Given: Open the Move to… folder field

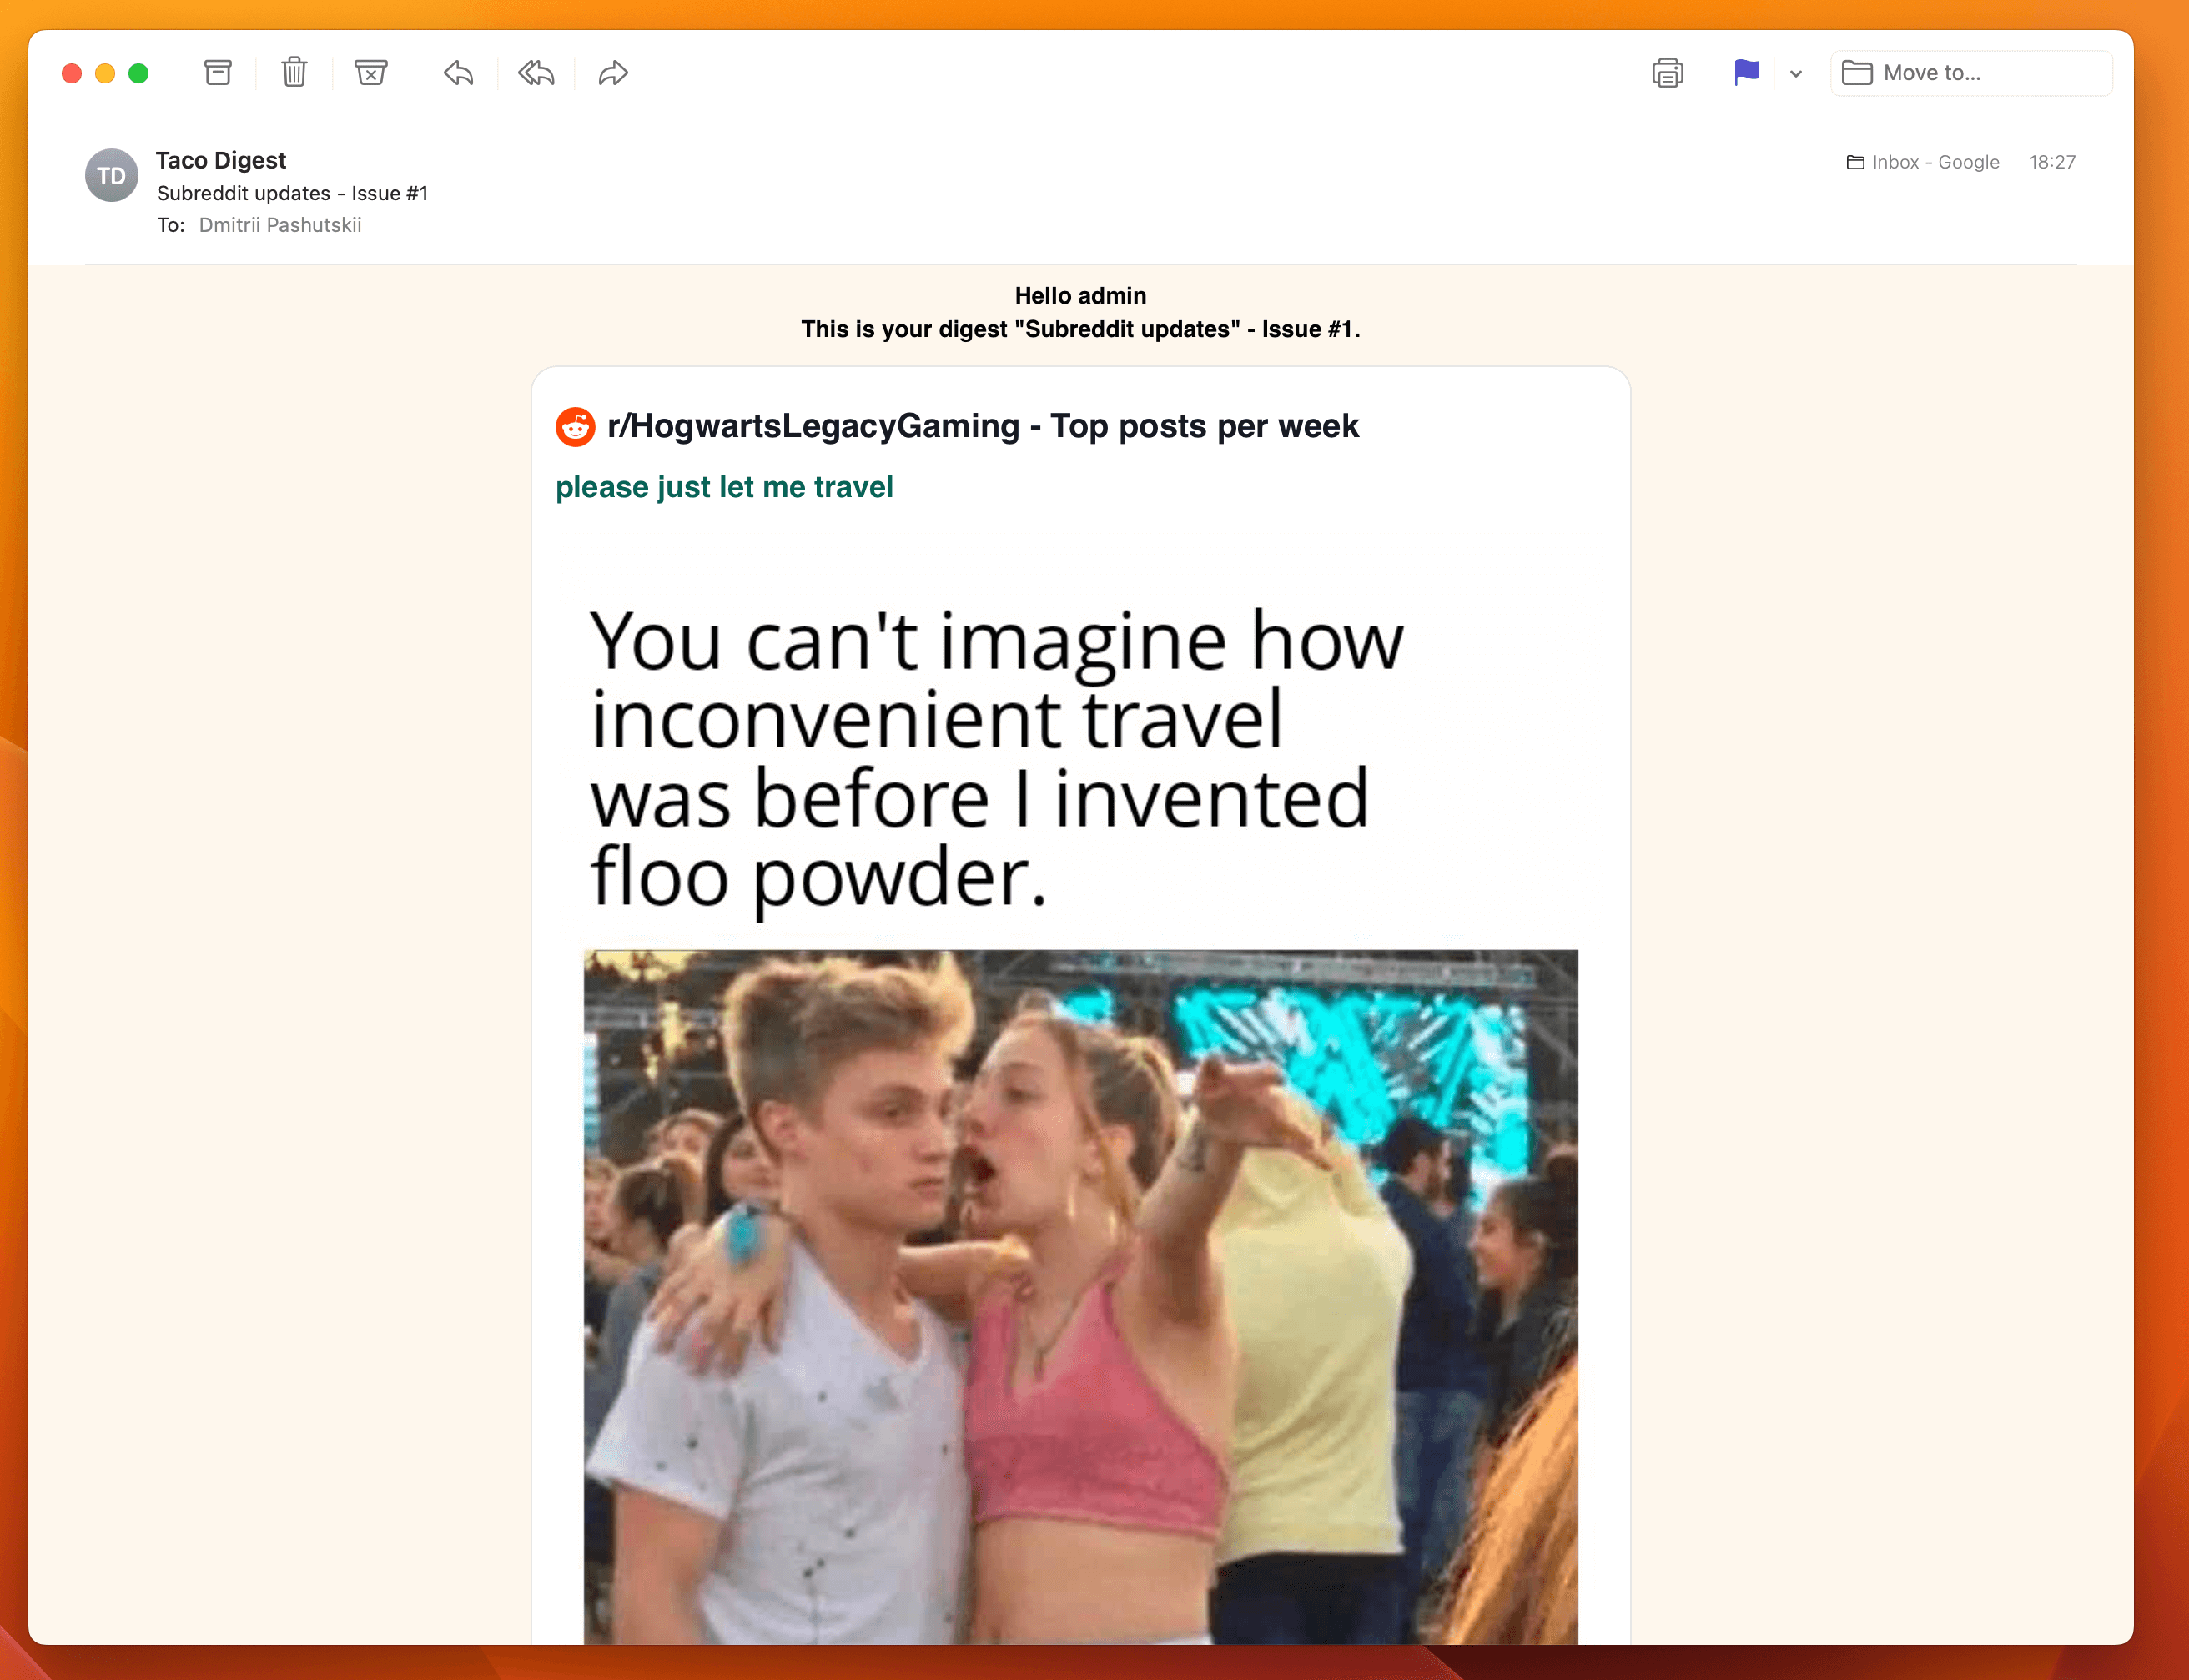Looking at the screenshot, I should point(1971,73).
